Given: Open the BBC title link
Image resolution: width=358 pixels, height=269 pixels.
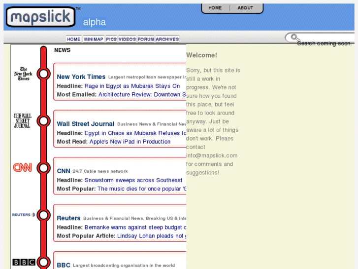Looking at the screenshot, I should (x=64, y=265).
